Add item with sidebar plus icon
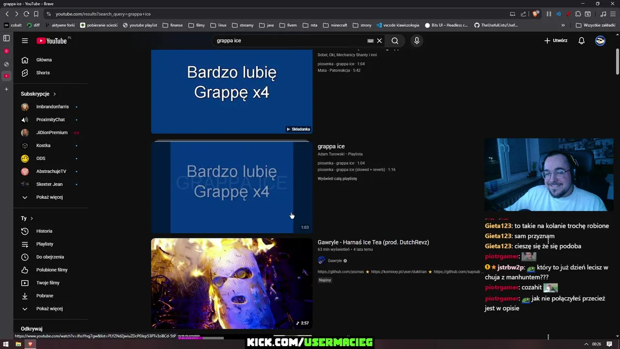Viewport: 620px width, 349px height. (6, 89)
